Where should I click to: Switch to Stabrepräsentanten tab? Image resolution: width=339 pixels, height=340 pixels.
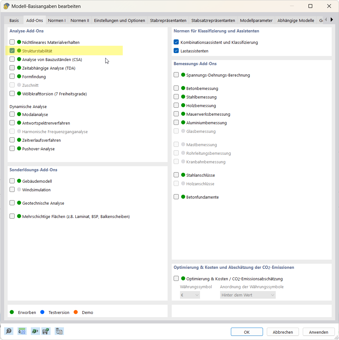[168, 20]
